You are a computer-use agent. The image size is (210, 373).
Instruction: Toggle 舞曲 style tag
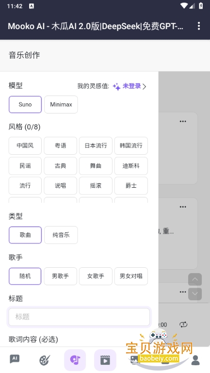(x=96, y=166)
